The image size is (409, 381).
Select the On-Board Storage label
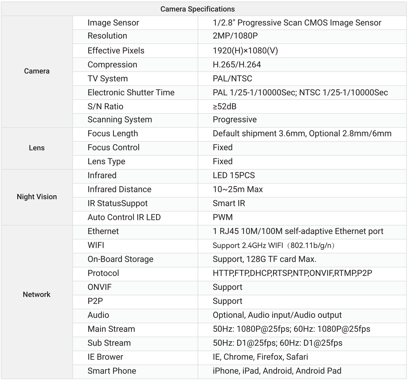click(120, 259)
